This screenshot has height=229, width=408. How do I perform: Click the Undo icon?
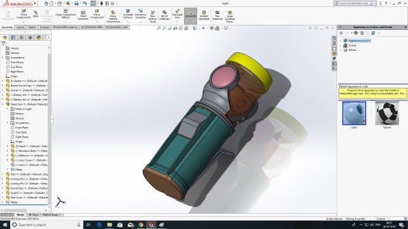pos(85,3)
